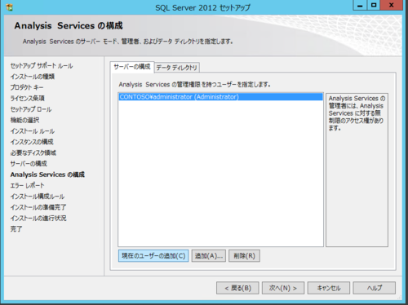The width and height of the screenshot is (408, 305).
Task: Click インストールの準備完了 step in sidebar
Action: click(38, 207)
